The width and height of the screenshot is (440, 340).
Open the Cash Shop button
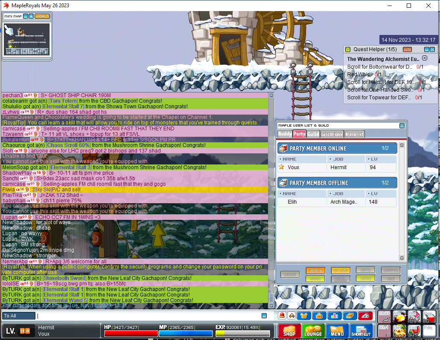(x=289, y=331)
